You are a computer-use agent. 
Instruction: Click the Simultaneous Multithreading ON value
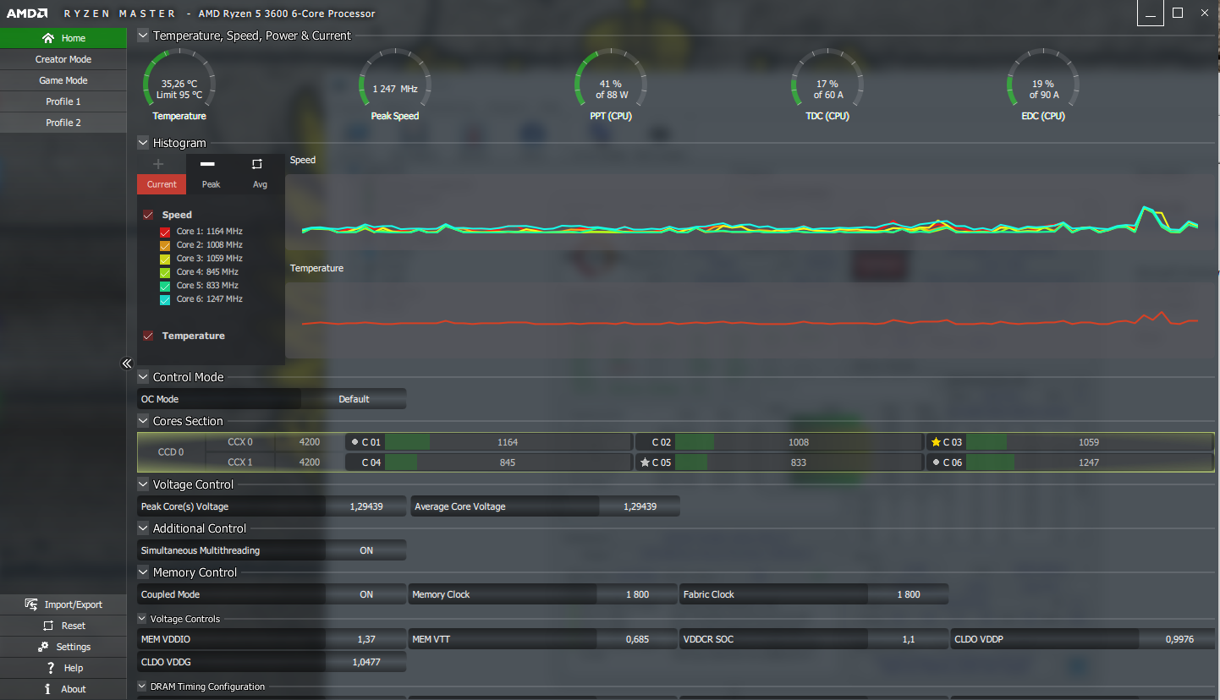(x=366, y=550)
